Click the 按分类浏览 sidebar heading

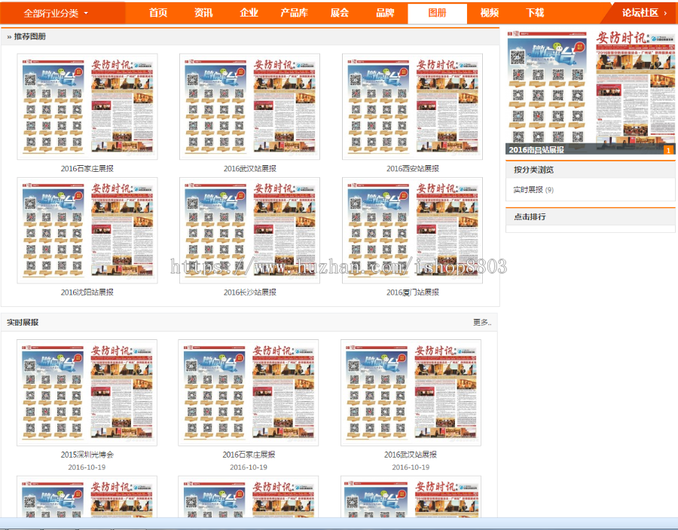(533, 170)
